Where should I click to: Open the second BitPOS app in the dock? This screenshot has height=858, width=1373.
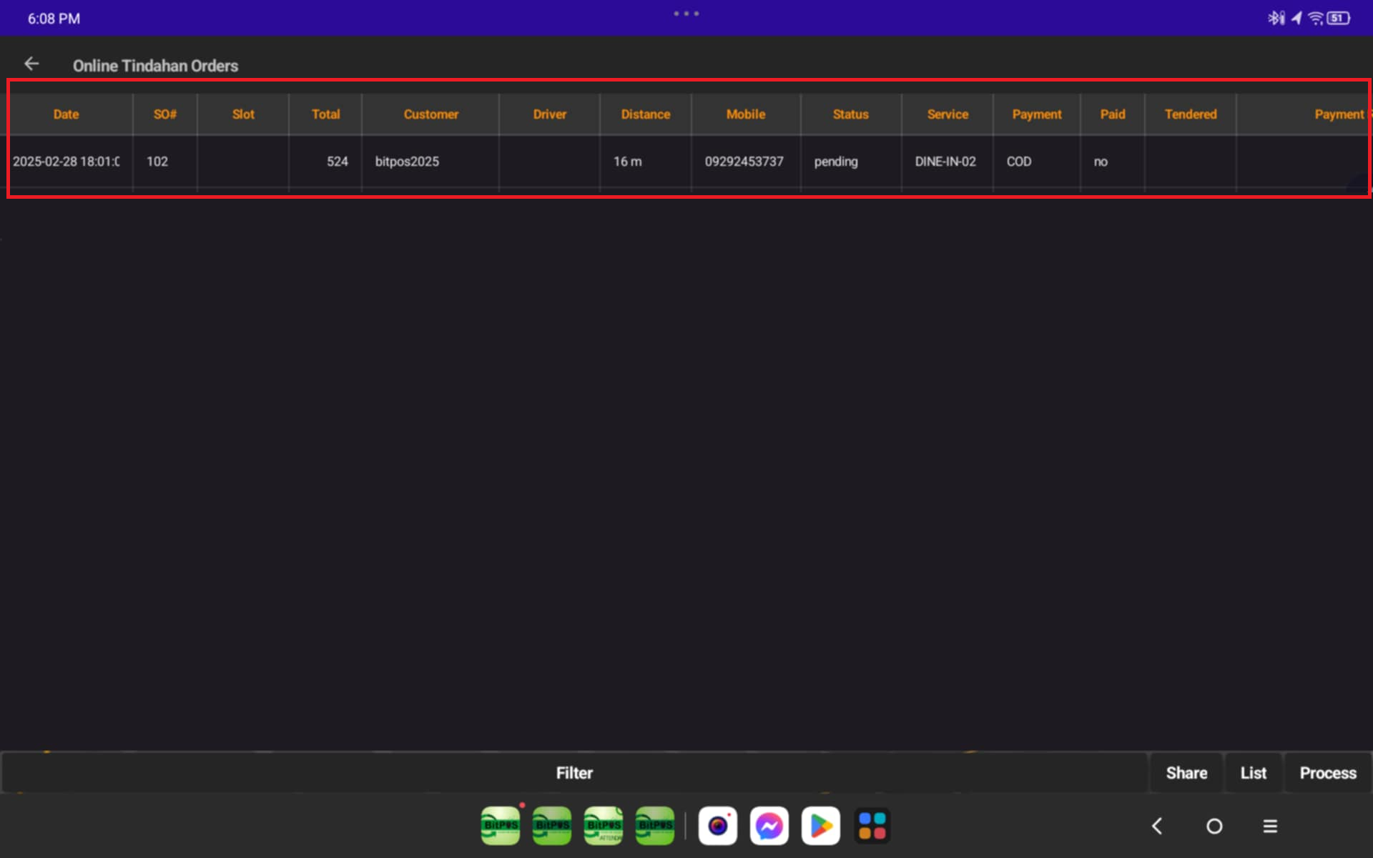552,826
